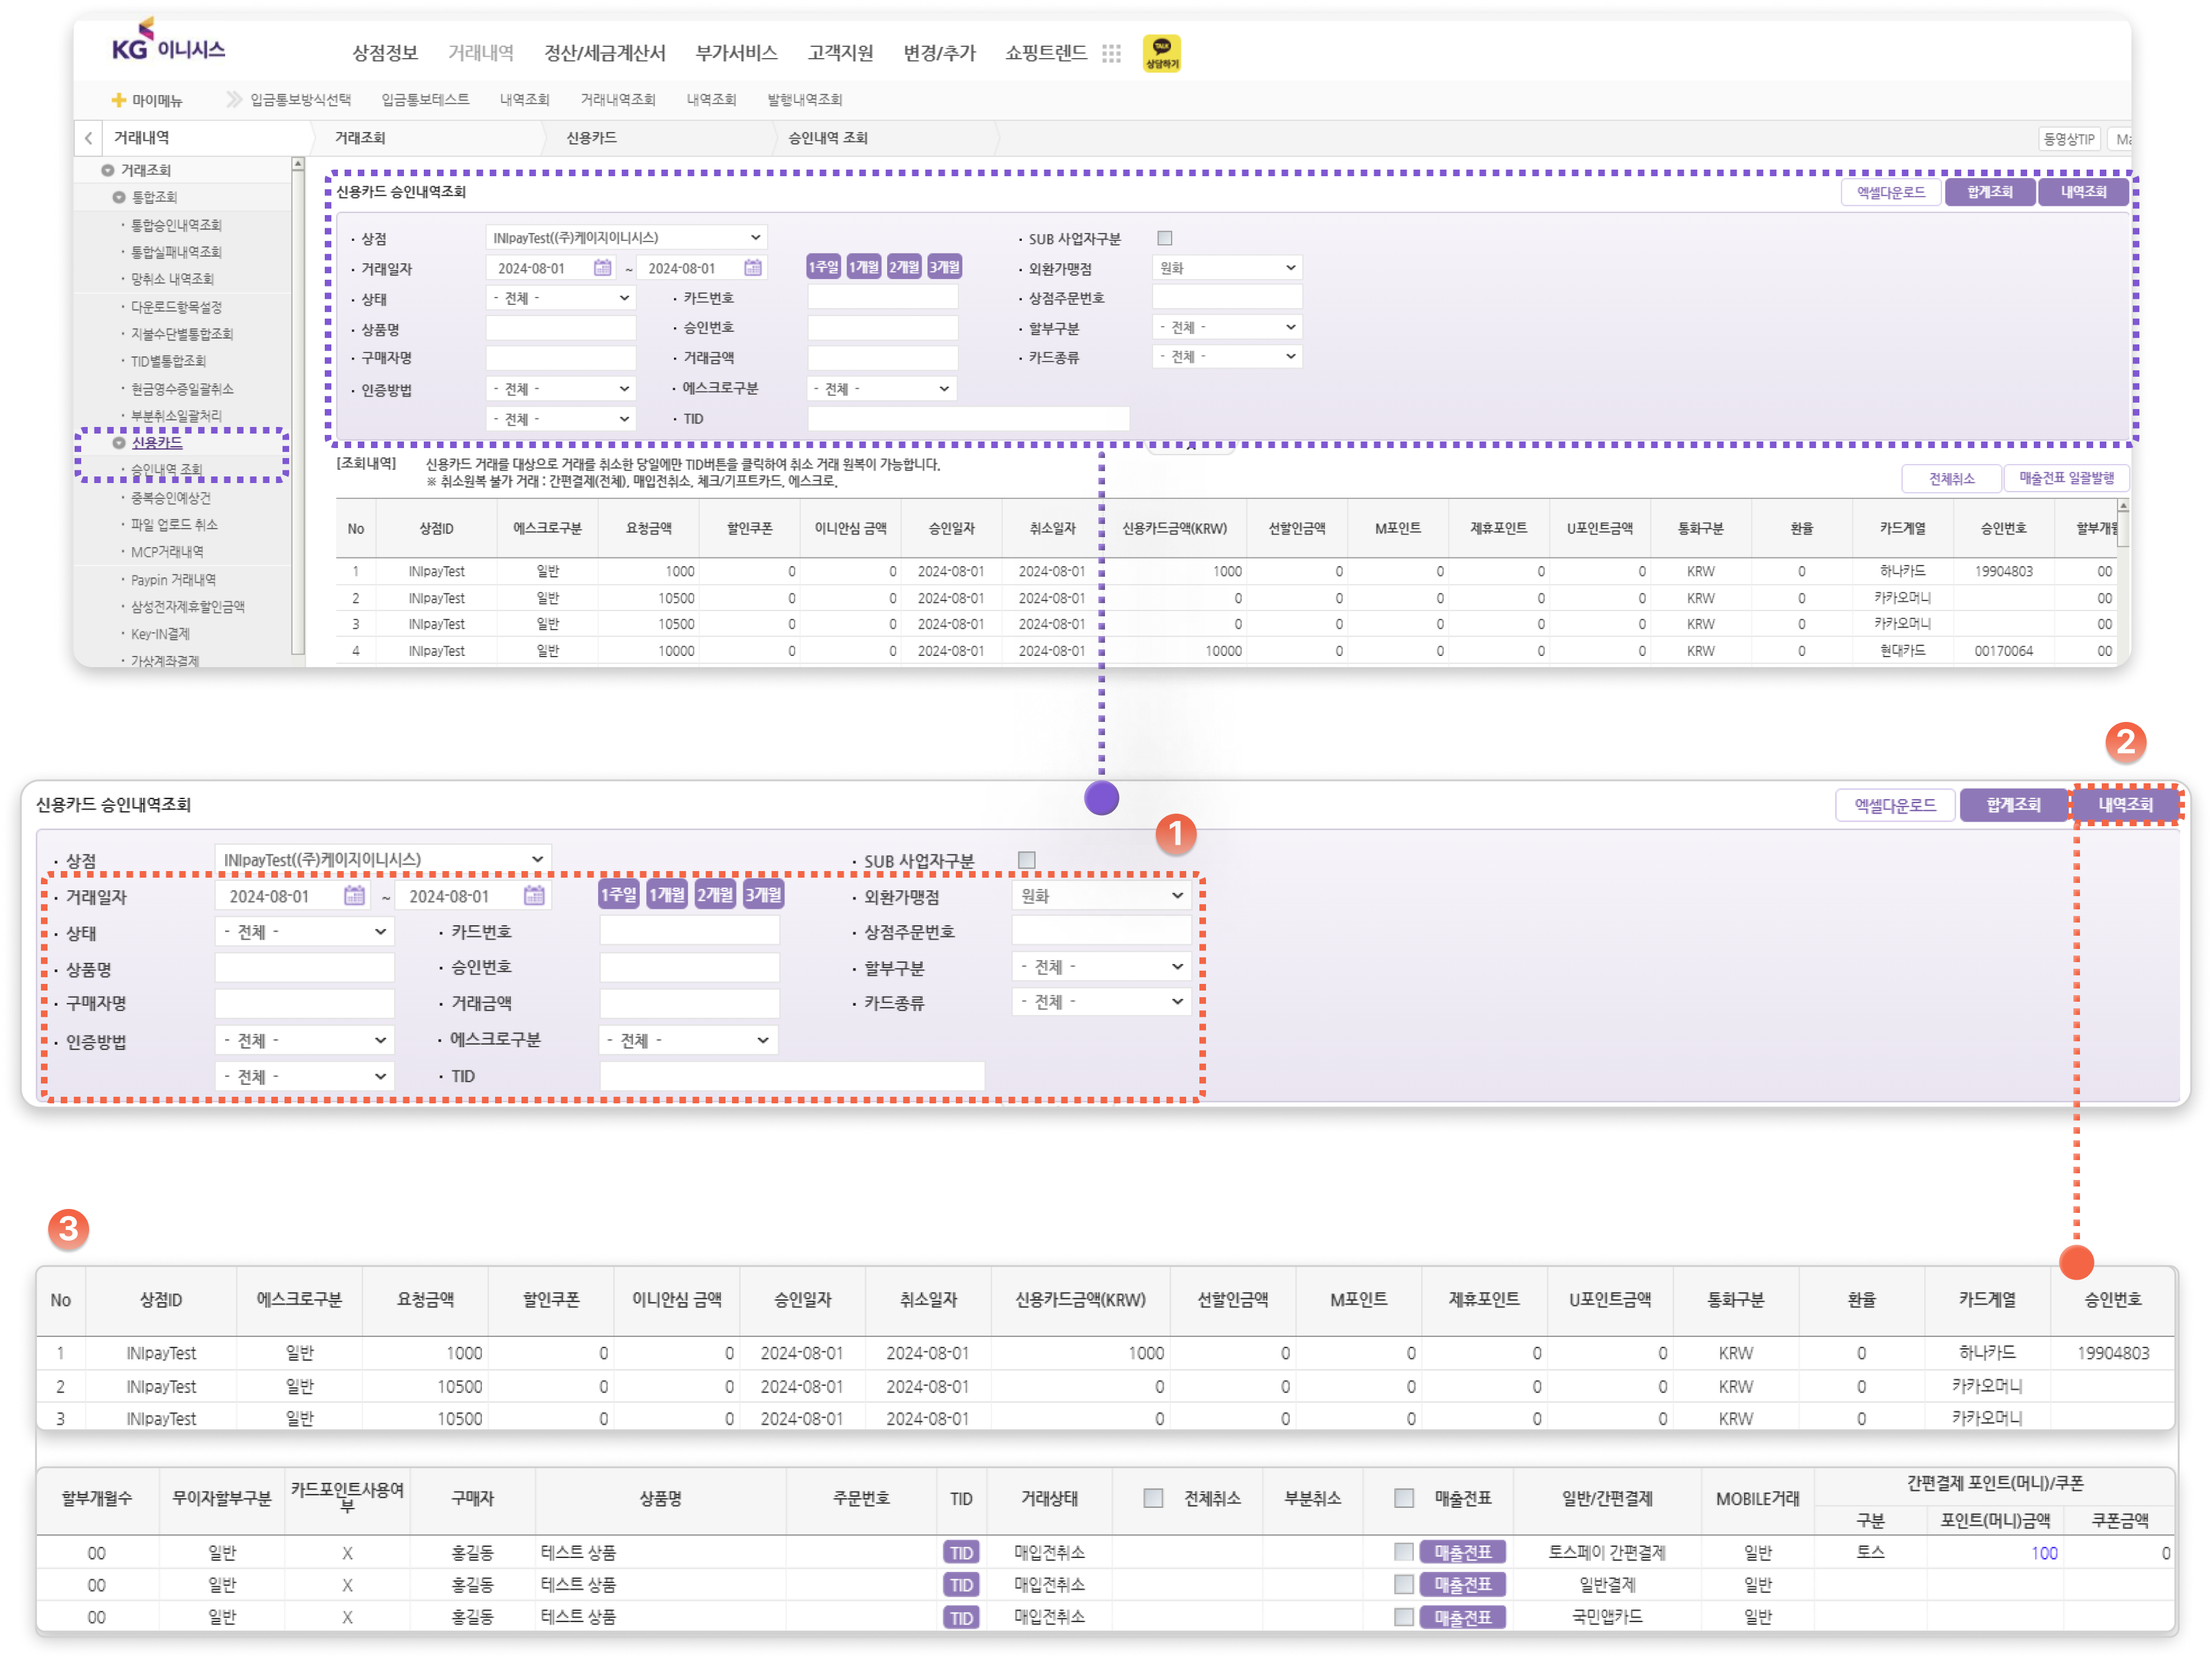Open the grid all-menu icon
Image resolution: width=2212 pixels, height=1659 pixels.
1111,53
